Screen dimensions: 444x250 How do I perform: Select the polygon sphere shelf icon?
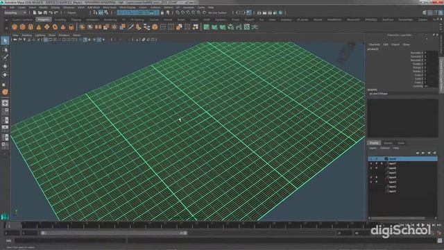[15, 27]
